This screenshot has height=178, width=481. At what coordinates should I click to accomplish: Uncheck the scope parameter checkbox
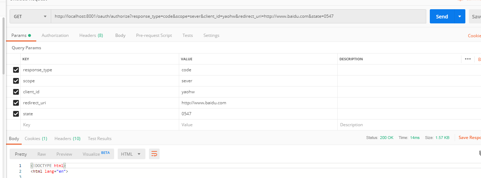click(x=16, y=81)
